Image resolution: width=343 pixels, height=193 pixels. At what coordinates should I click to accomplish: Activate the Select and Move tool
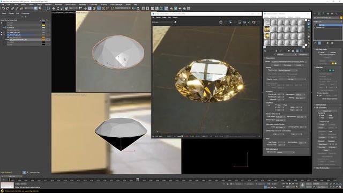(54, 9)
